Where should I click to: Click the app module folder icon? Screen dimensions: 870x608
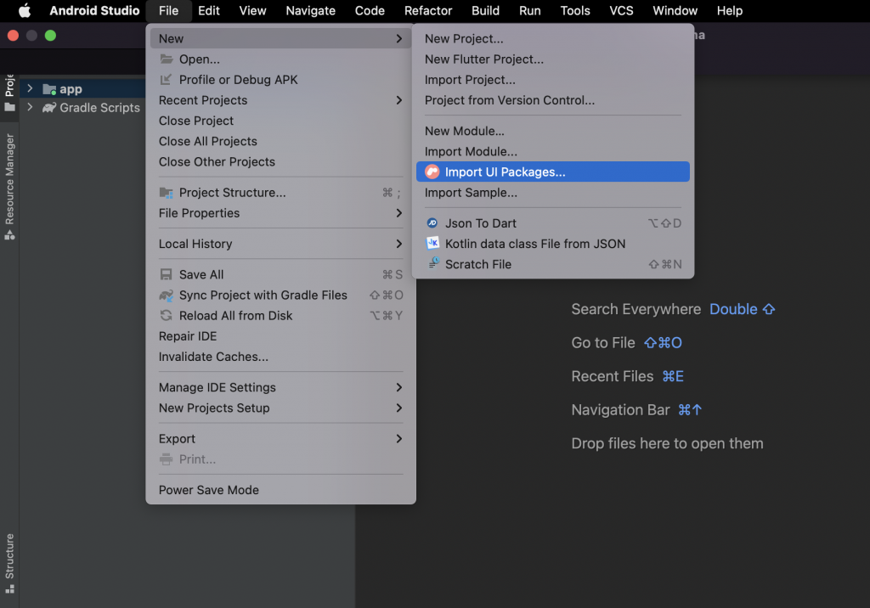click(49, 89)
